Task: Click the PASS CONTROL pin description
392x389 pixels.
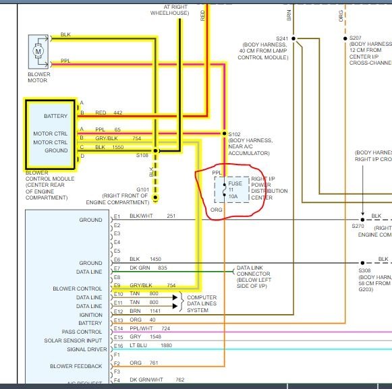Action: 82,332
